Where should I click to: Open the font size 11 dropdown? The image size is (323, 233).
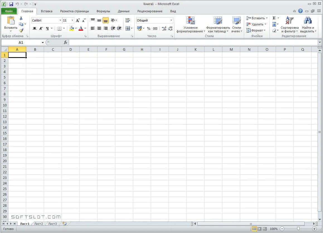[72, 20]
